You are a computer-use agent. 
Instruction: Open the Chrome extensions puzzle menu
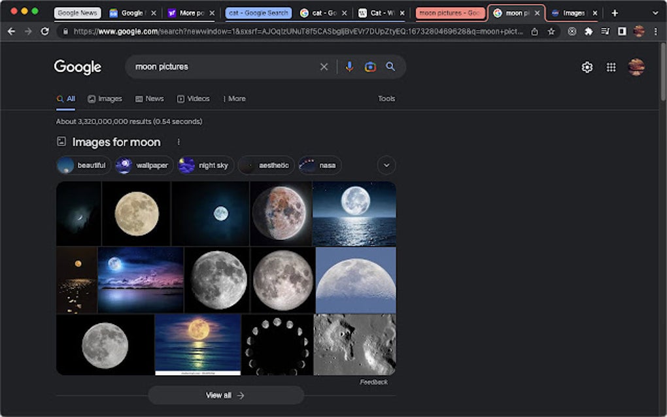(x=589, y=31)
